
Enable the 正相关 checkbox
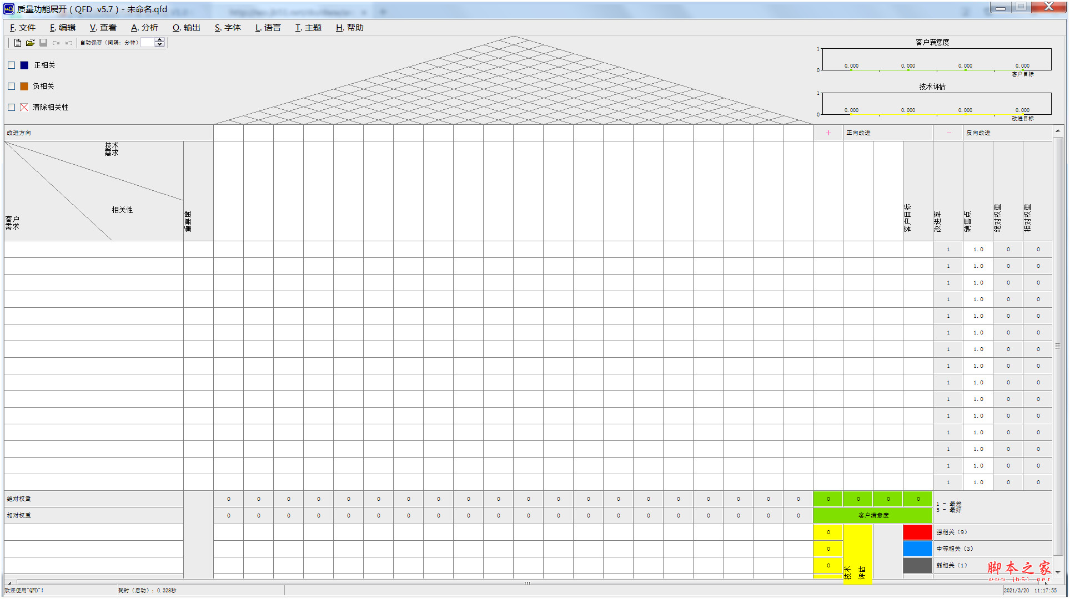[12, 65]
